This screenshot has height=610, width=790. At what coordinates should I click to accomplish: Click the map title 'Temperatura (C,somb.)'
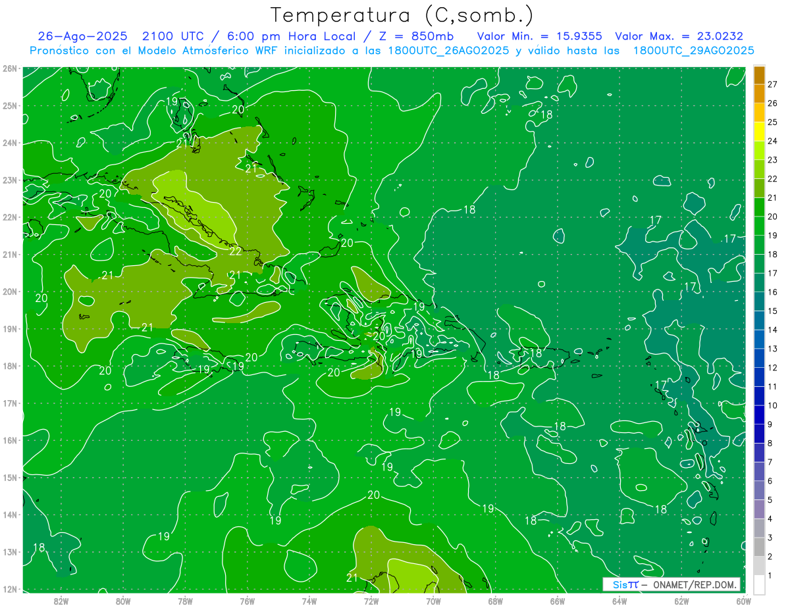402,14
